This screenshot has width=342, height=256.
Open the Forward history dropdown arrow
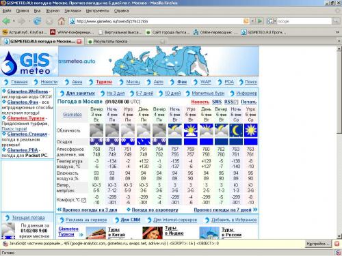pyautogui.click(x=29, y=21)
